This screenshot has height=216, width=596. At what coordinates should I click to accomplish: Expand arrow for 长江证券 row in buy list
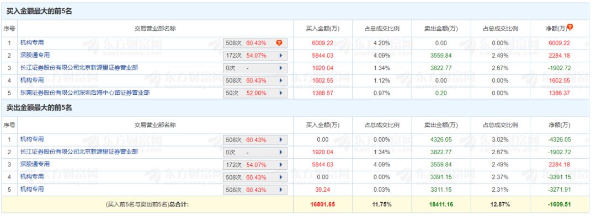pyautogui.click(x=281, y=68)
